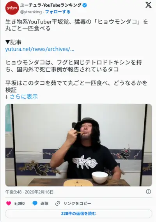Screen dimensions: 156x222
Task: Click the 返信 label
Action: click(x=44, y=203)
